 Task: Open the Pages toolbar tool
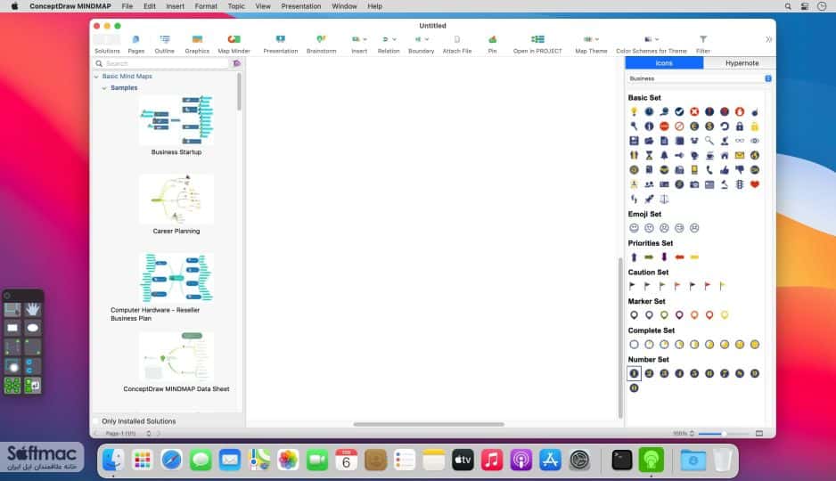[x=136, y=44]
